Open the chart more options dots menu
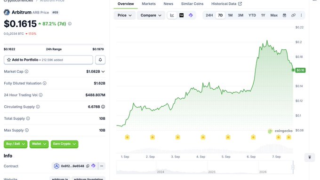The image size is (320, 180). coord(301,16)
